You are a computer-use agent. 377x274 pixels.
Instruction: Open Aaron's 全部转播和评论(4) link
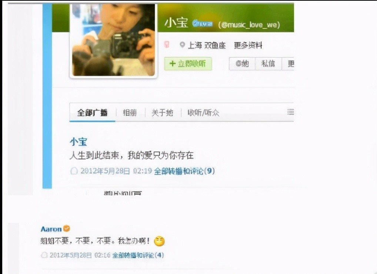pyautogui.click(x=138, y=255)
